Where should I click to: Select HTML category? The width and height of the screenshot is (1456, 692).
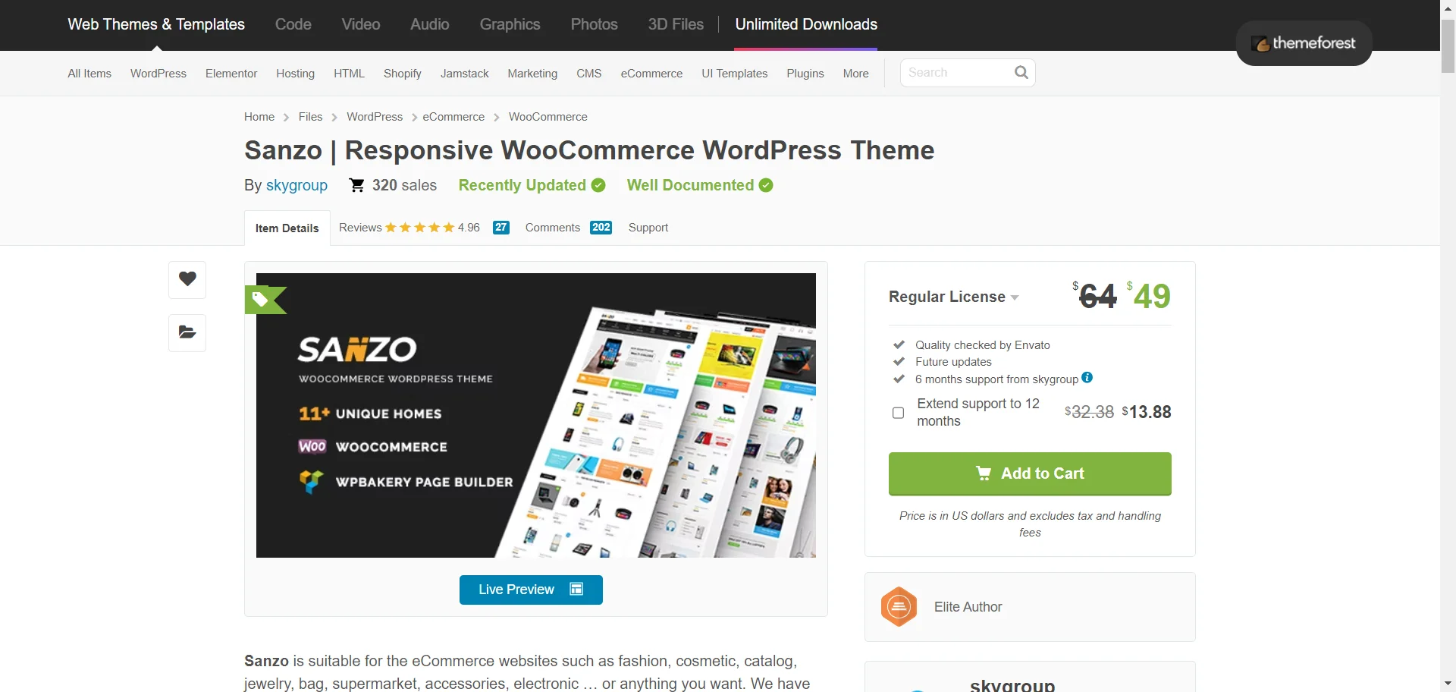[350, 74]
